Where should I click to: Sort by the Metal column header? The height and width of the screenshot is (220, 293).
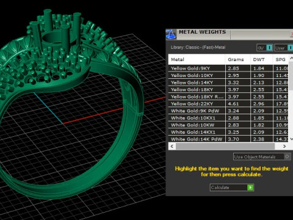197,59
